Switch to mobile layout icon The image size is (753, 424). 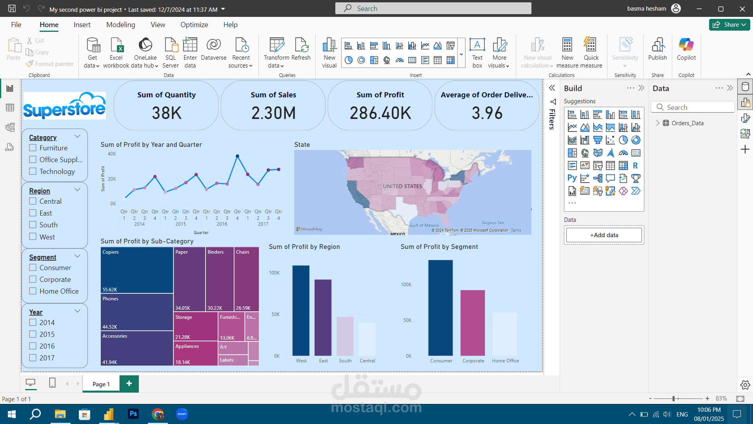[52, 383]
